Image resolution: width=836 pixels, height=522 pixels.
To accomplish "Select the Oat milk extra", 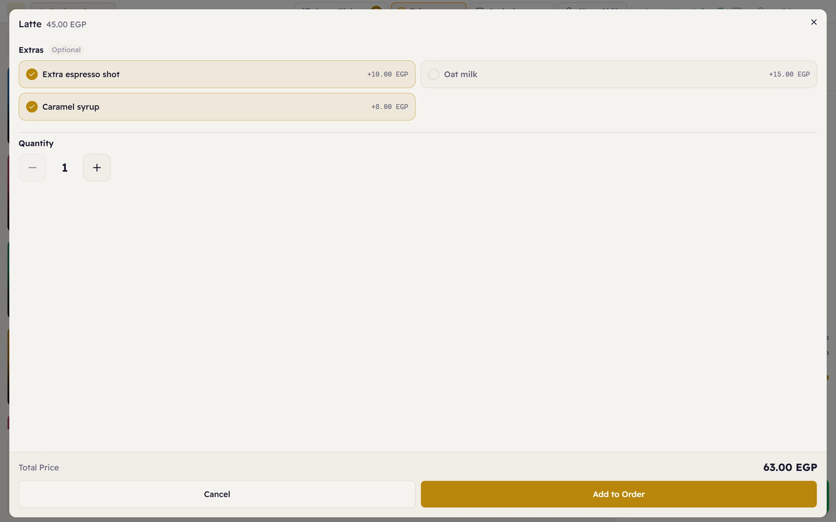I will point(619,74).
